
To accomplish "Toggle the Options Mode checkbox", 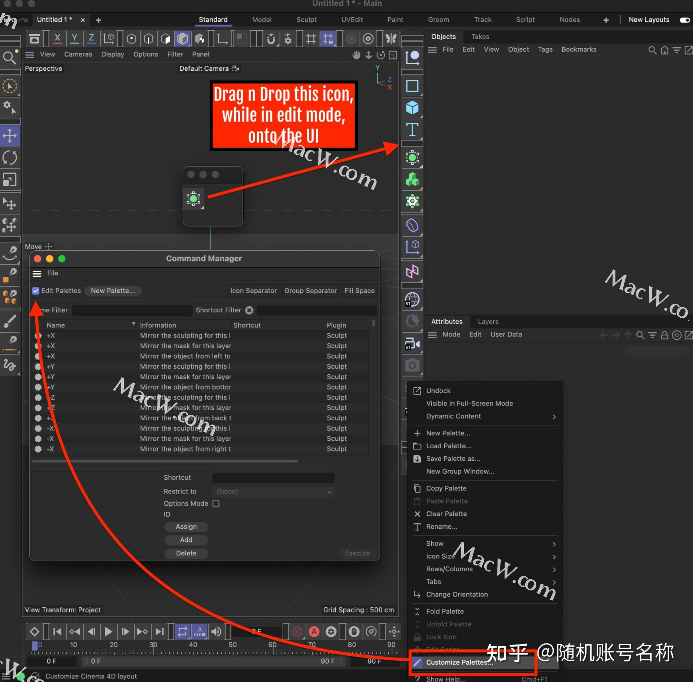I will (x=216, y=503).
